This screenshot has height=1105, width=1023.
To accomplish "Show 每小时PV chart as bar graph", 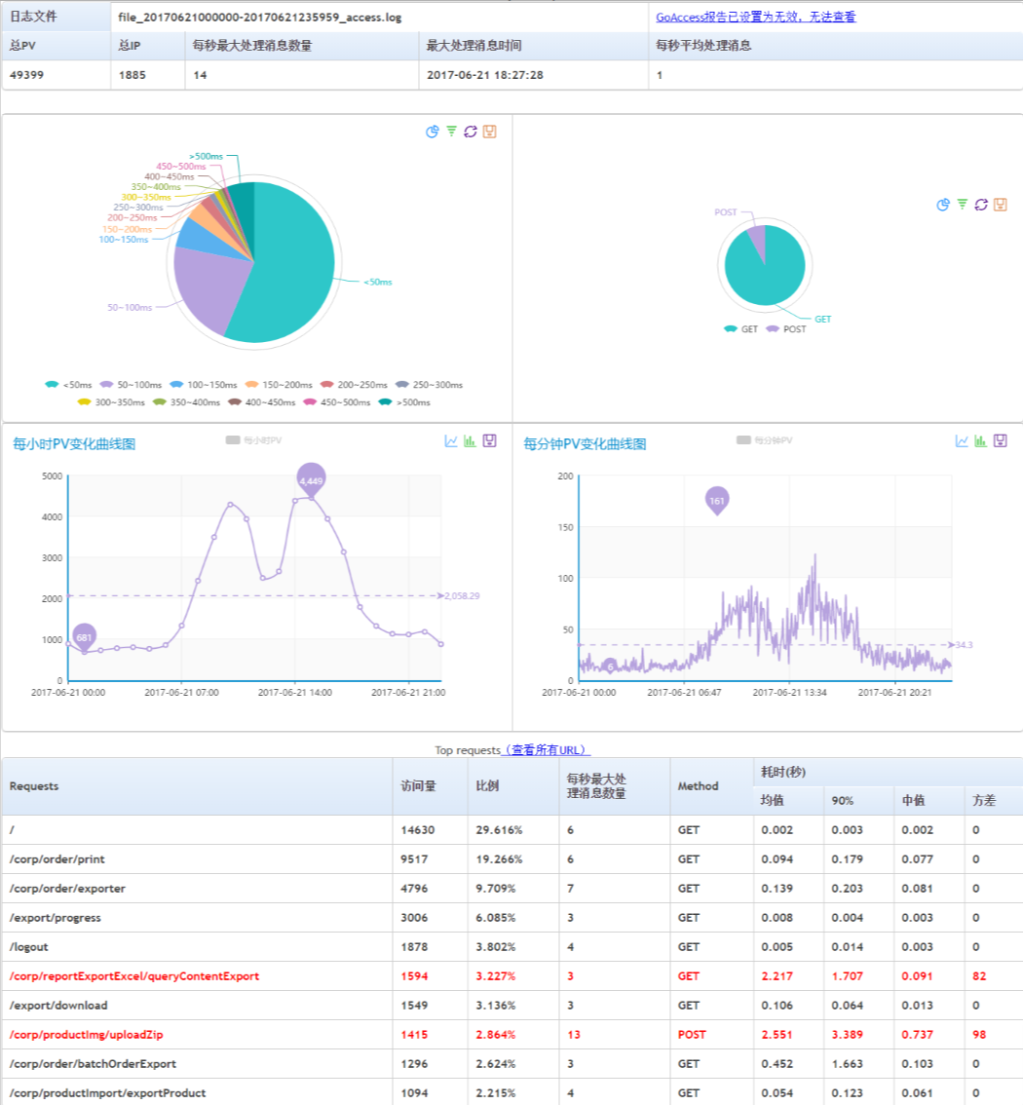I will (x=470, y=441).
